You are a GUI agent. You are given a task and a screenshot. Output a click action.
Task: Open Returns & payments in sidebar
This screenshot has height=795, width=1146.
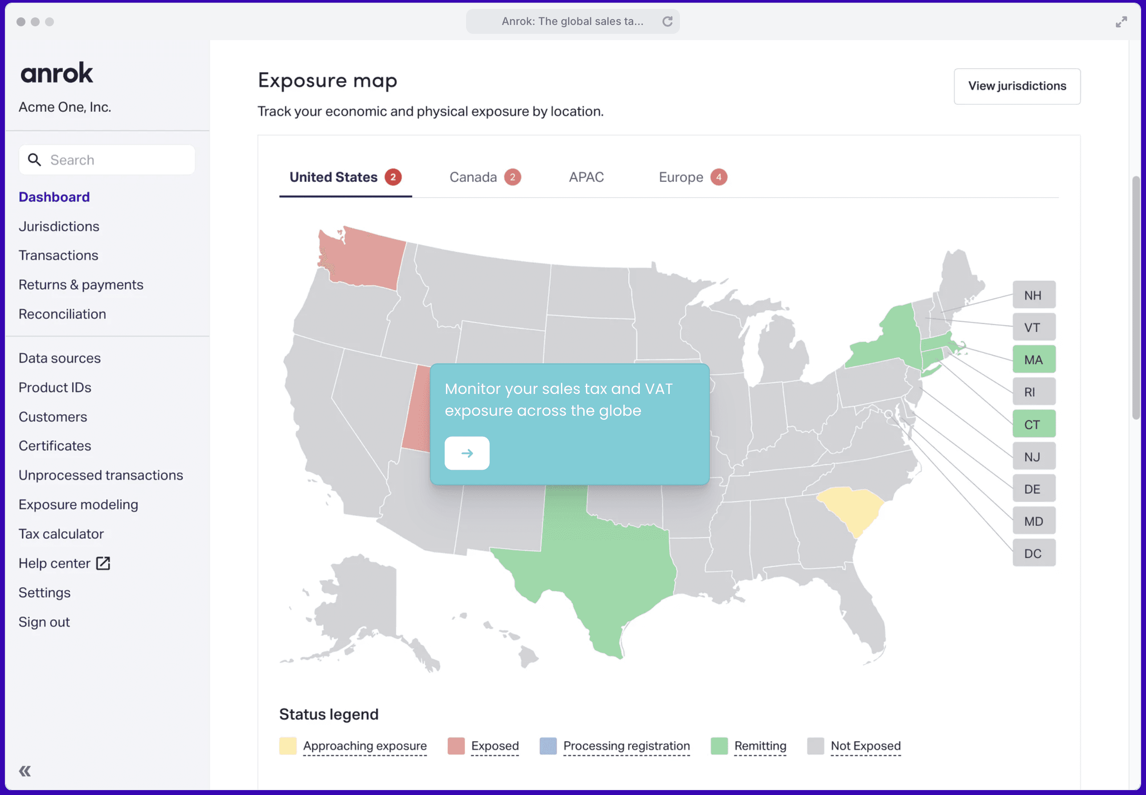tap(81, 285)
